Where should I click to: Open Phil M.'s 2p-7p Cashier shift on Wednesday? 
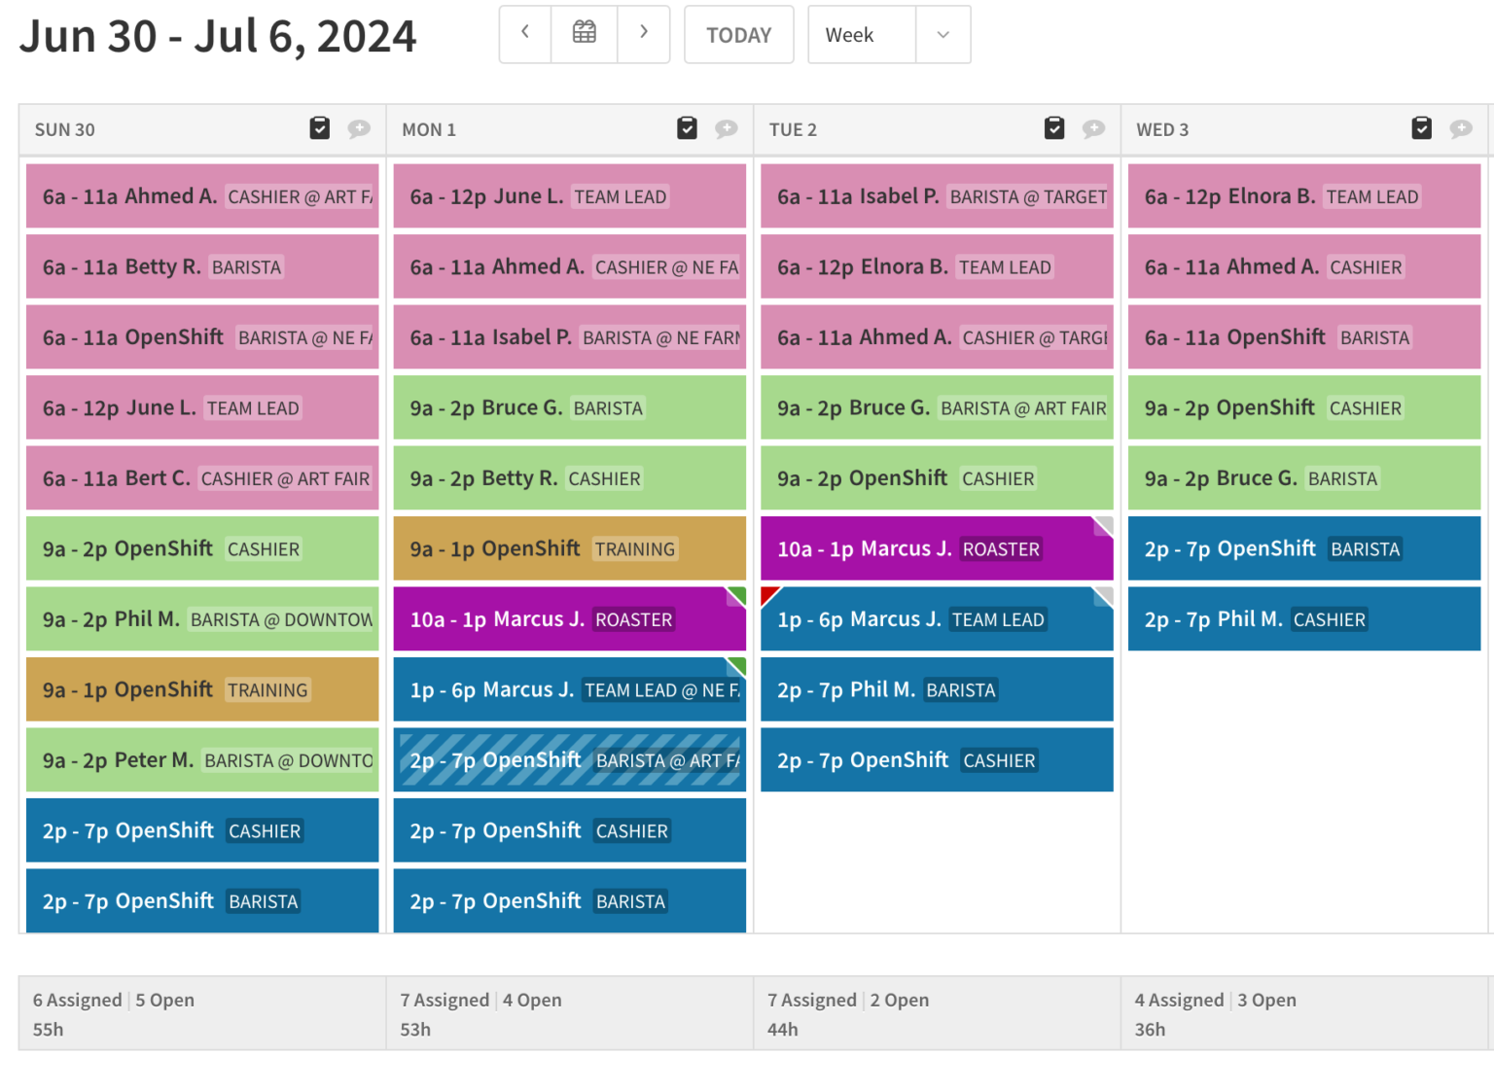point(1303,618)
